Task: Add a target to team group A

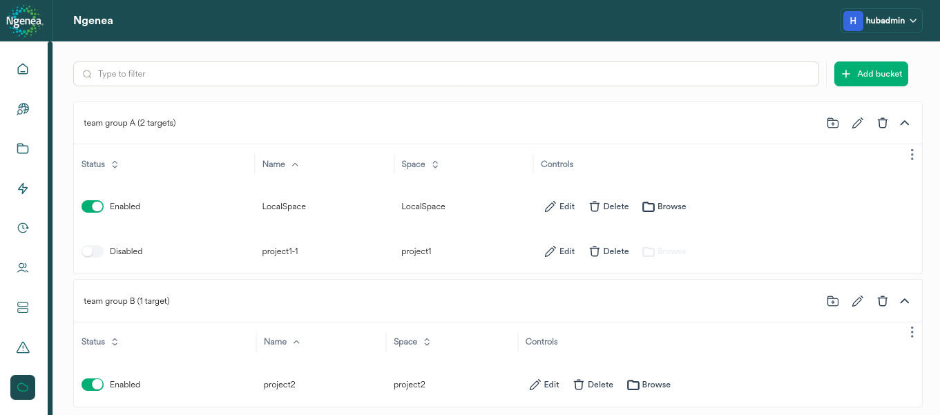Action: tap(832, 122)
